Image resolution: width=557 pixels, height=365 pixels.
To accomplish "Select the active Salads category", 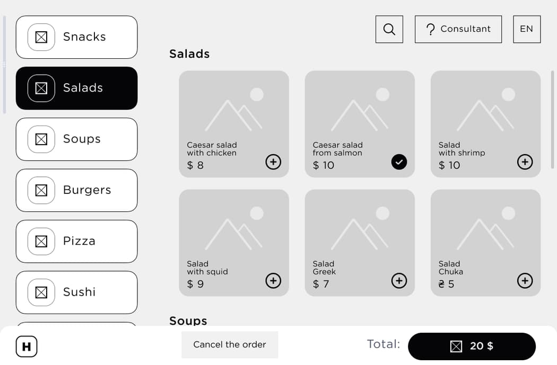I will coord(77,88).
